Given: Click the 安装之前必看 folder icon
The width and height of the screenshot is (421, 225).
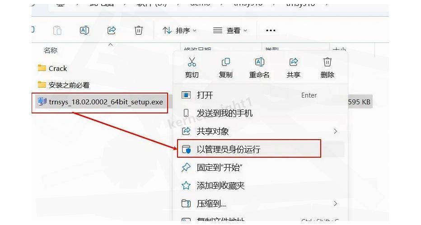Looking at the screenshot, I should pos(42,84).
